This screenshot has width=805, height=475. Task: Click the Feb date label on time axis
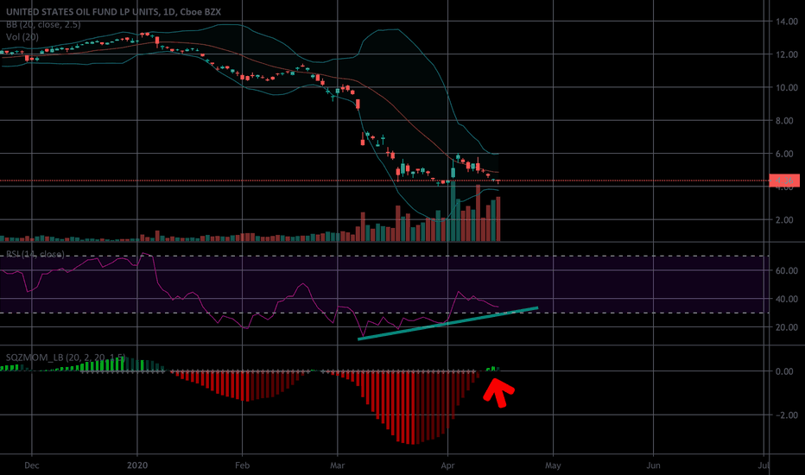(x=243, y=465)
